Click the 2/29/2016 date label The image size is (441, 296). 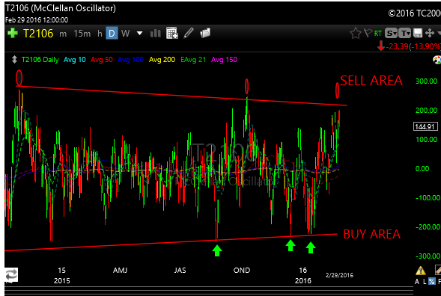339,275
